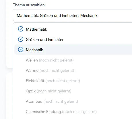Click the 'noch nicht gelernt' note beside Optik
This screenshot has height=119, width=132.
point(54,91)
